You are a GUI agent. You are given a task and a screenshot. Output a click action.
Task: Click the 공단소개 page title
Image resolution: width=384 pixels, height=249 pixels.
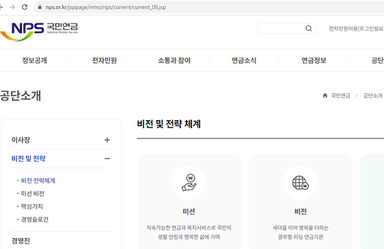pos(21,95)
